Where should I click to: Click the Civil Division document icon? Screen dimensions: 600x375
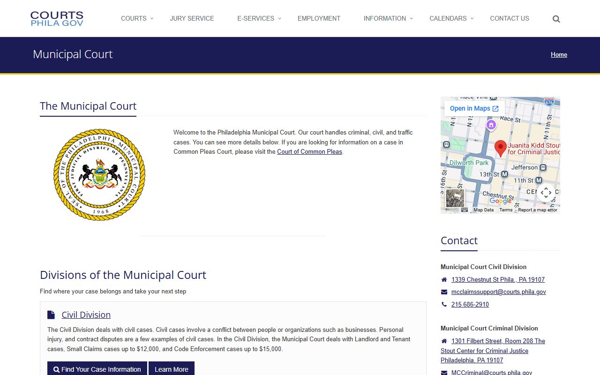click(51, 315)
